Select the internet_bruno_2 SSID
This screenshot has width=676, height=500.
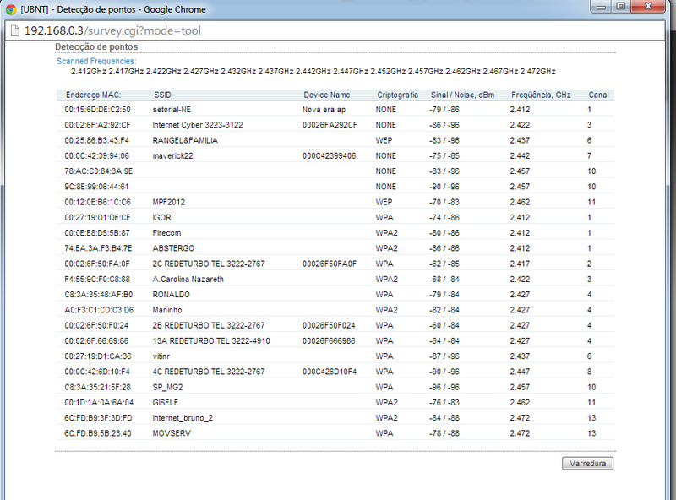(183, 418)
